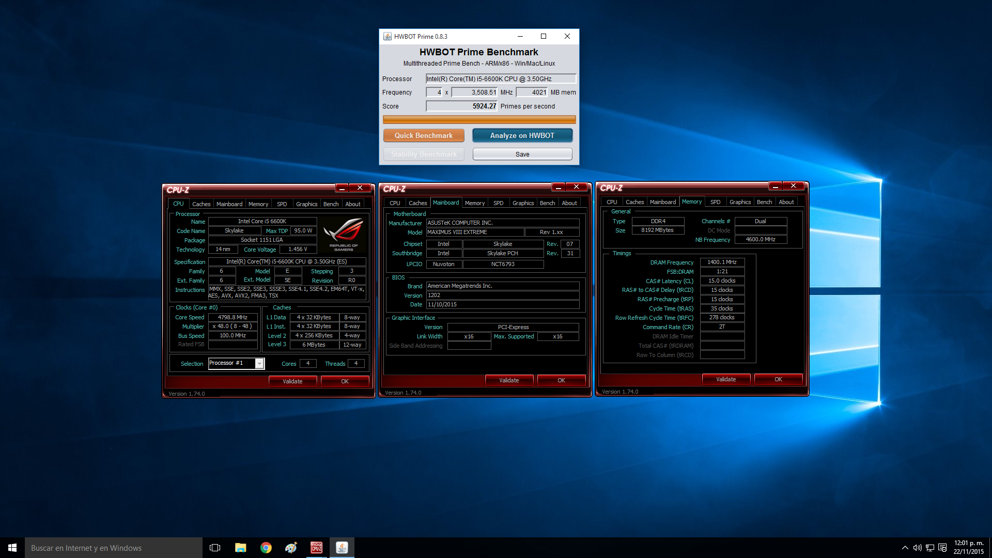
Task: Open Bench tab in middle CPU-Z window
Action: (548, 203)
